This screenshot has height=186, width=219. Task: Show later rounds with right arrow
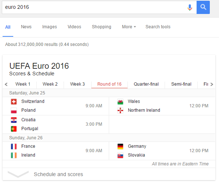tap(212, 84)
